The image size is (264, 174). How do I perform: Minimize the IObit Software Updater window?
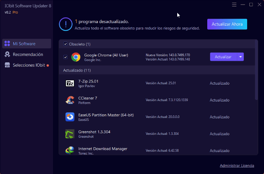[243, 4]
